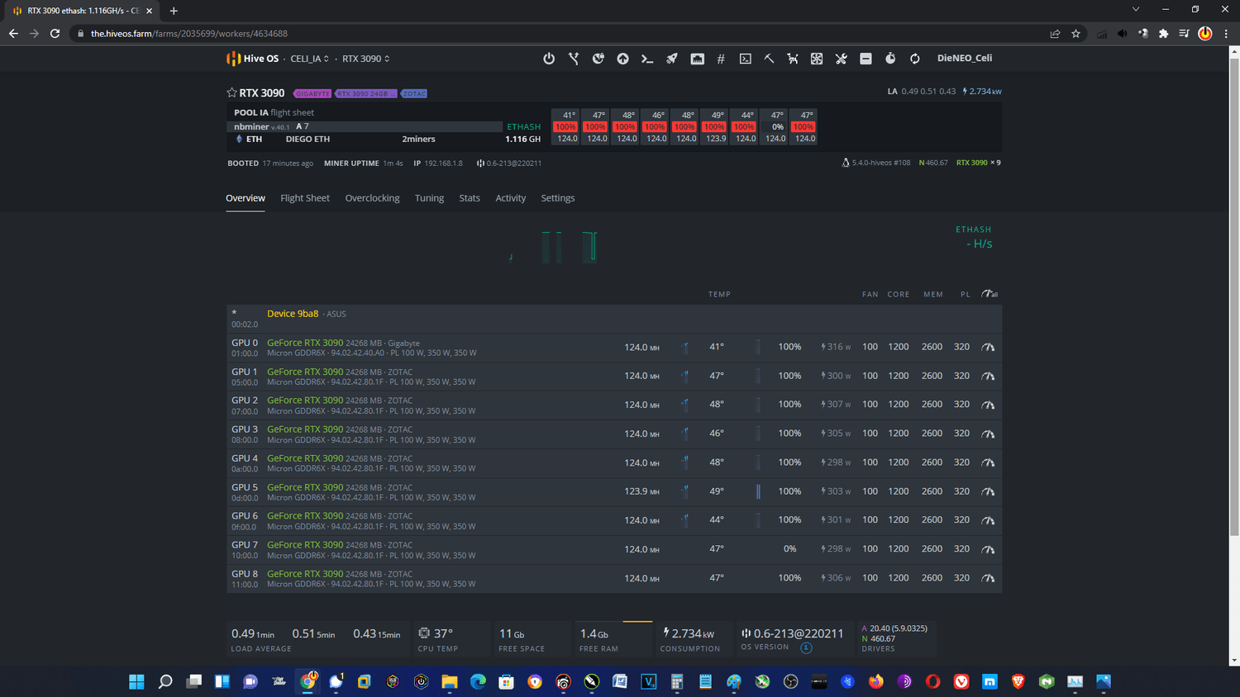This screenshot has width=1240, height=697.
Task: Click the 1.116 GH hashrate value
Action: (x=522, y=140)
